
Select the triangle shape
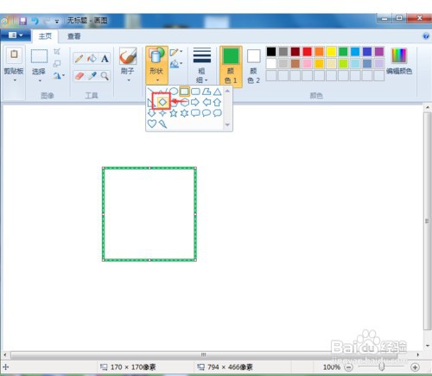[x=218, y=92]
